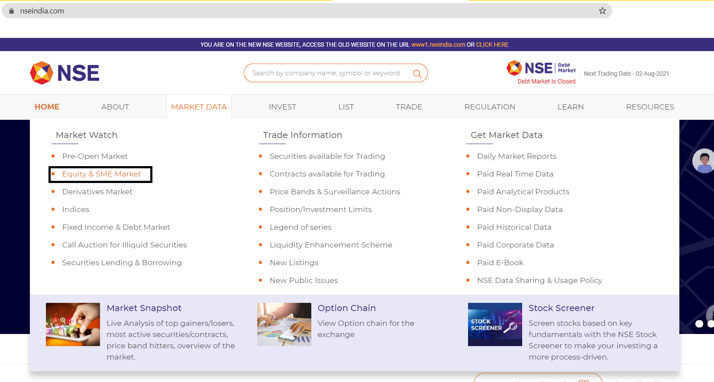Click the CLICK HERE banner link
The image size is (714, 382).
(x=492, y=45)
